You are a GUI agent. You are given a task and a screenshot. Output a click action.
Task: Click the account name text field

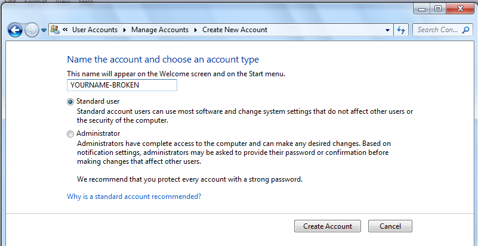tap(122, 85)
